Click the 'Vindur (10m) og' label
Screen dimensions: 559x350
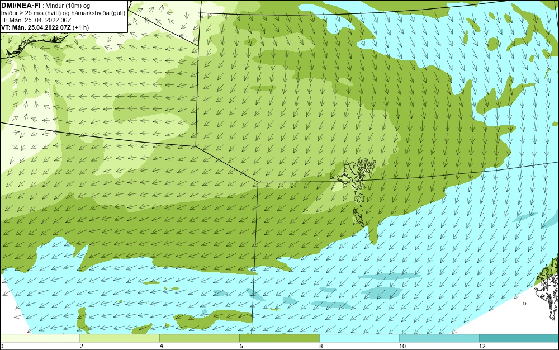pyautogui.click(x=68, y=6)
